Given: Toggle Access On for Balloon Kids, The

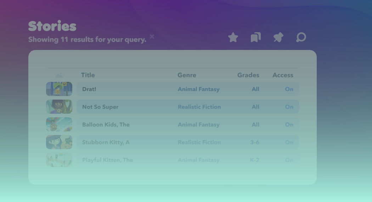Looking at the screenshot, I should 289,125.
